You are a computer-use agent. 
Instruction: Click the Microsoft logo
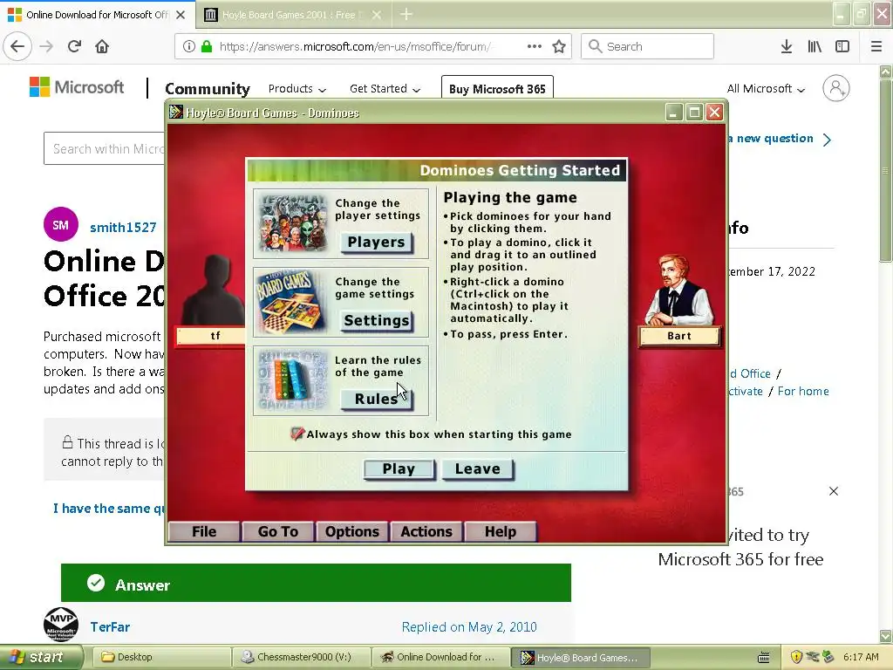point(77,87)
